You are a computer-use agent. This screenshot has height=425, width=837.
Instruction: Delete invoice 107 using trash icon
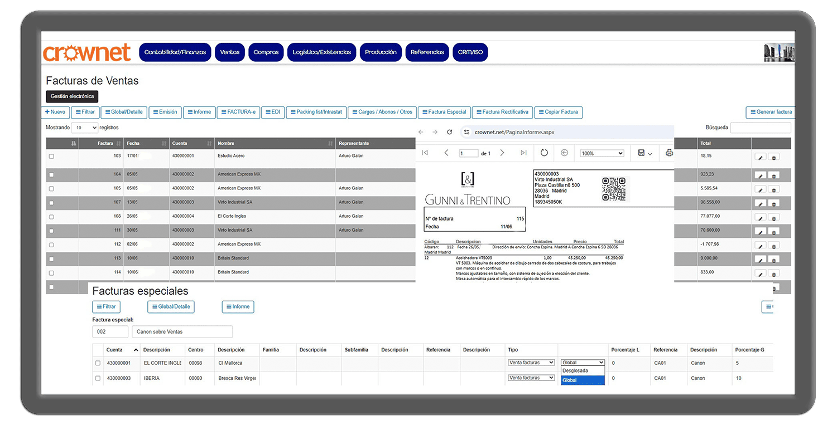(x=773, y=203)
